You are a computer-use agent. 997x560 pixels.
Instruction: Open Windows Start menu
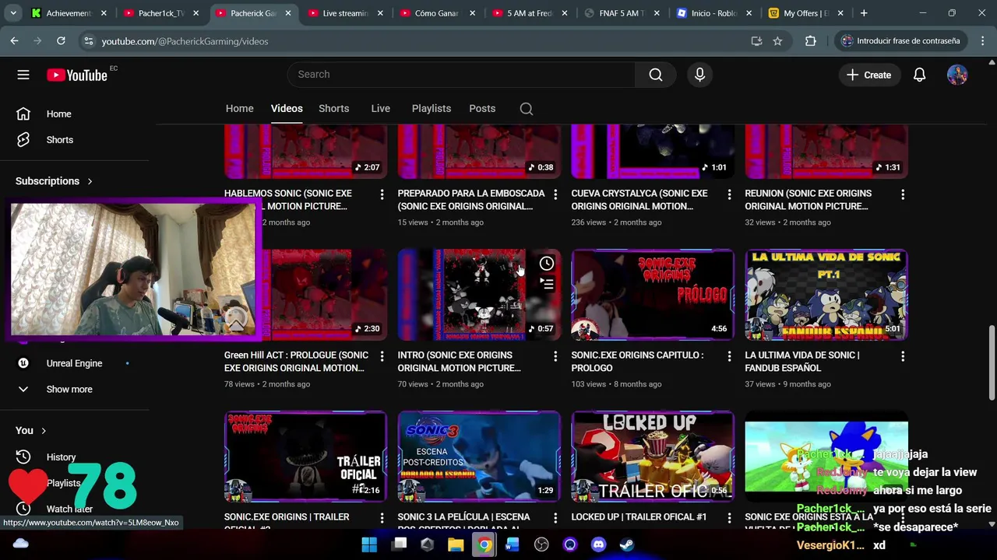pos(369,544)
